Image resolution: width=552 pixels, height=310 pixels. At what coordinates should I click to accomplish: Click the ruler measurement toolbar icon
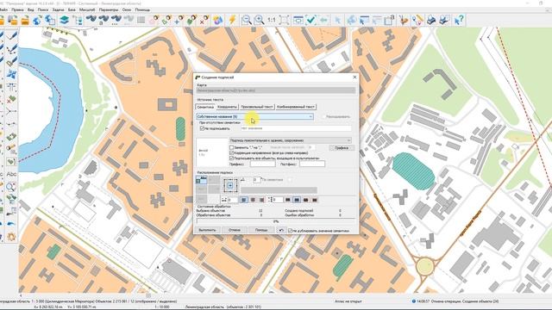pyautogui.click(x=417, y=20)
